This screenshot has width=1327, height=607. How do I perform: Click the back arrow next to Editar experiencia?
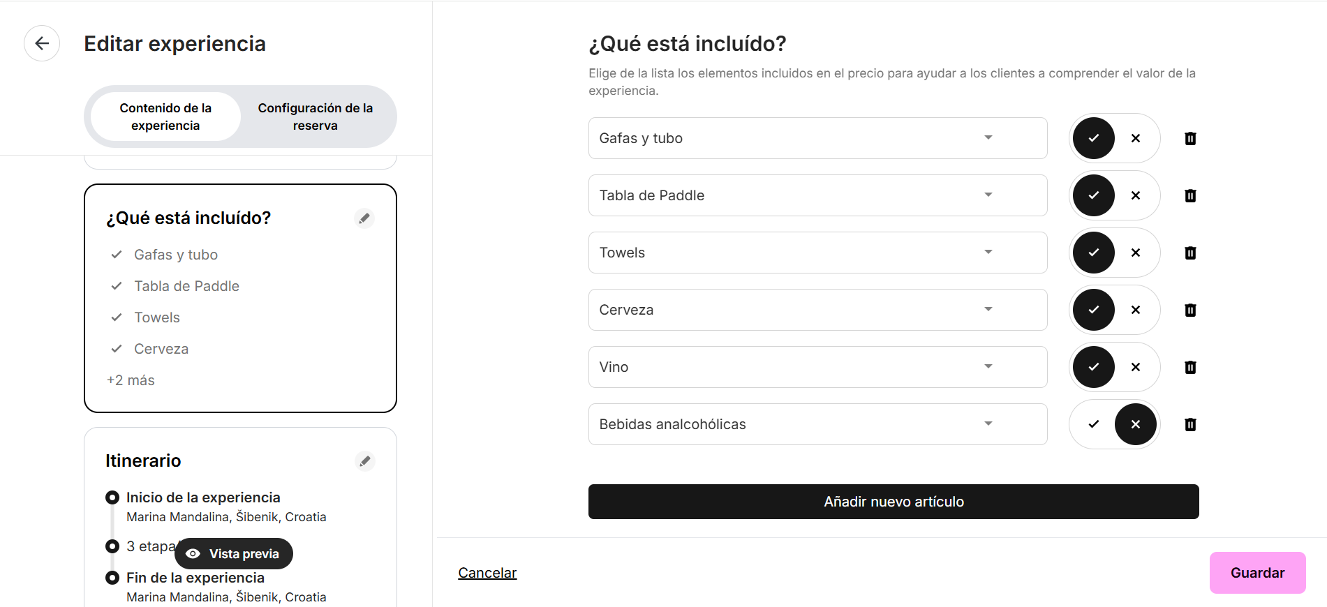pyautogui.click(x=42, y=43)
